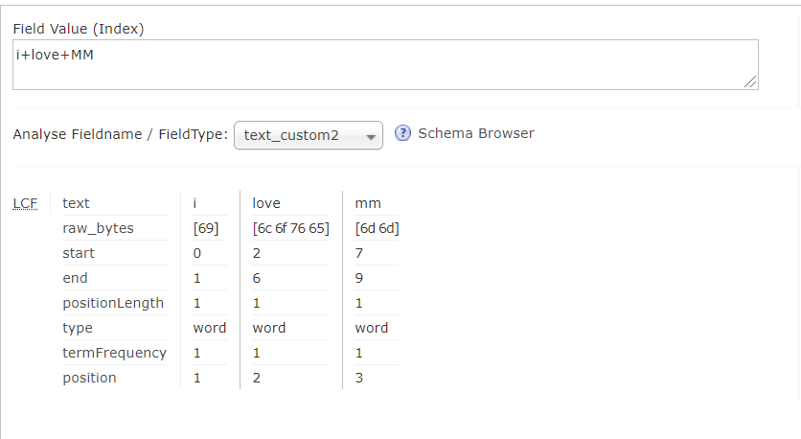Screen dimensions: 801x439
Task: Click the dropdown arrow beside text_custom2
Action: click(x=371, y=136)
